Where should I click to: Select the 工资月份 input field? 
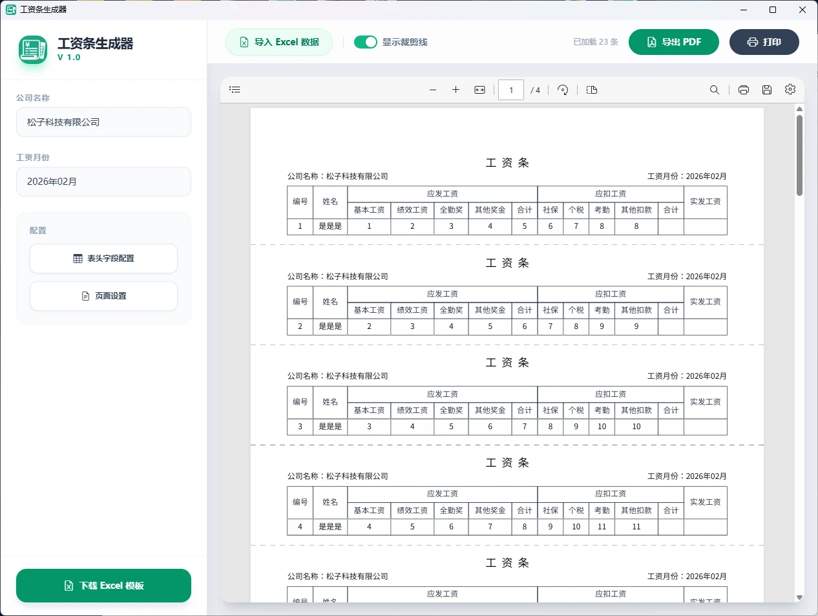(103, 182)
